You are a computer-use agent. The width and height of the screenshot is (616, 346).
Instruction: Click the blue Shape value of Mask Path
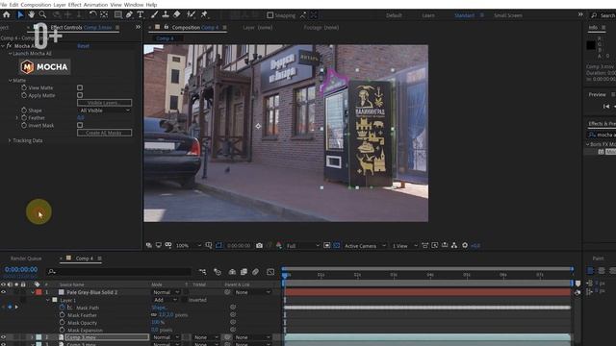tap(159, 308)
